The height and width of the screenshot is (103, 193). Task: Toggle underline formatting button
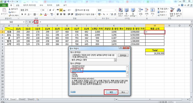[28, 14]
